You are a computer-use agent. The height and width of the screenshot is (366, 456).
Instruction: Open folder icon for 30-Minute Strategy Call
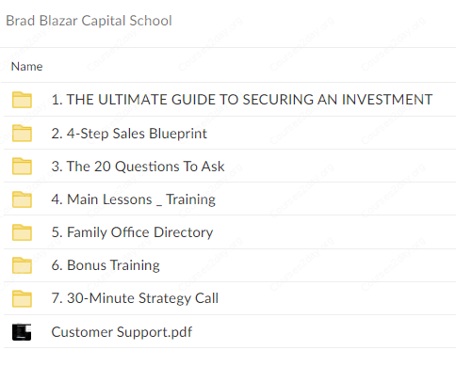pos(22,298)
